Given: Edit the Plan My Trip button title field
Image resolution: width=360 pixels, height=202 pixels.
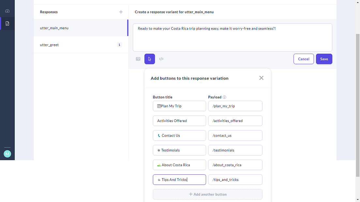Looking at the screenshot, I should coord(179,106).
